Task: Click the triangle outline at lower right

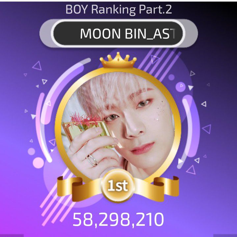Action: (191, 170)
